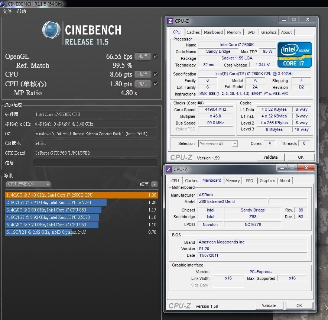
Task: Switch to Caches tab in upper CPU-Z window
Action: [x=193, y=32]
